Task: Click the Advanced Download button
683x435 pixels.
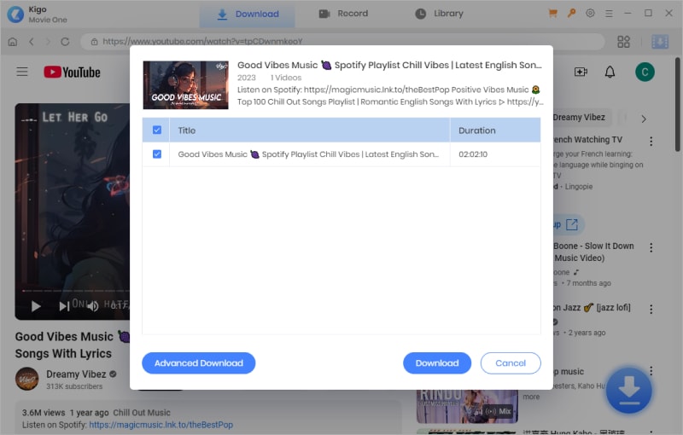Action: coord(199,363)
